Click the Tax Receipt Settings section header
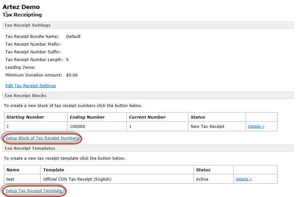Image resolution: width=296 pixels, height=197 pixels. [27, 25]
